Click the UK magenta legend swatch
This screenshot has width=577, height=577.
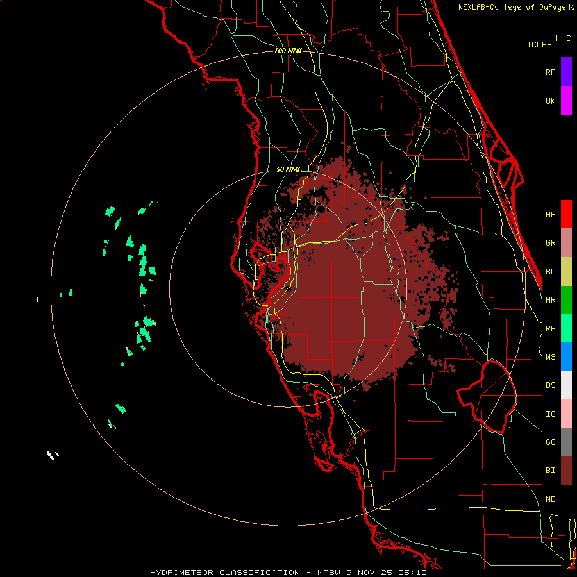coord(566,101)
